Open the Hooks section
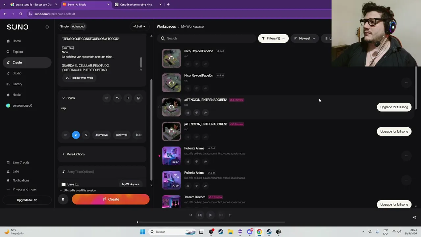 point(17,95)
